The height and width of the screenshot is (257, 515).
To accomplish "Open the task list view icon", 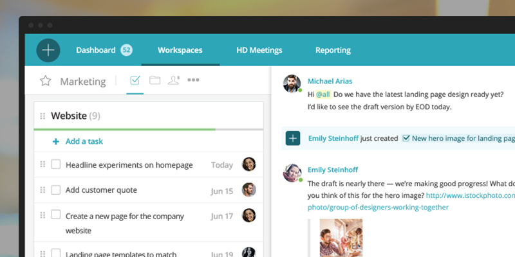I will point(135,80).
